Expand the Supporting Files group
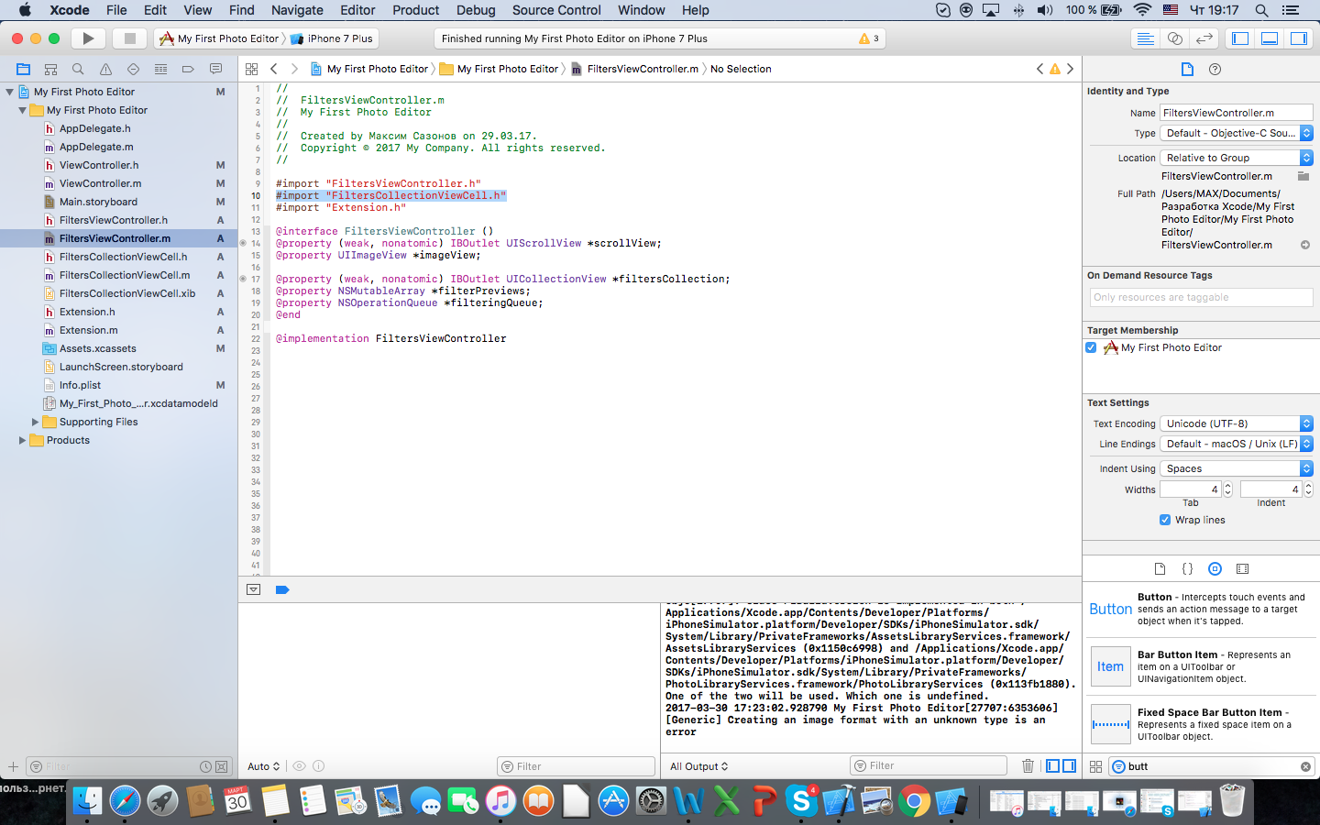This screenshot has width=1320, height=825. click(35, 422)
